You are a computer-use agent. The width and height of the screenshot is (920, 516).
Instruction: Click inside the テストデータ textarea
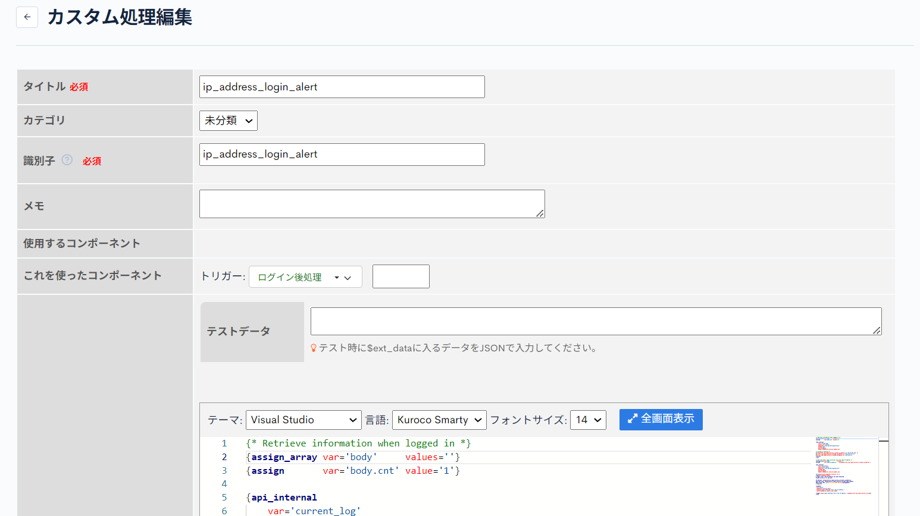tap(596, 322)
